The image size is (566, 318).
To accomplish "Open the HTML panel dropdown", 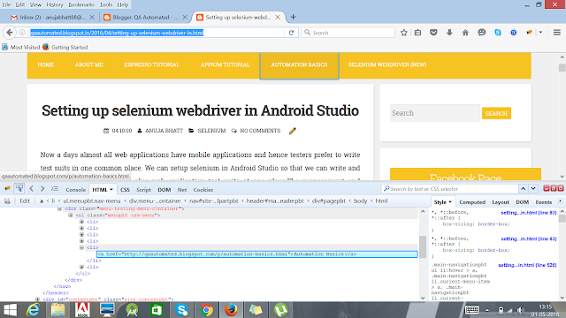I will [x=111, y=190].
